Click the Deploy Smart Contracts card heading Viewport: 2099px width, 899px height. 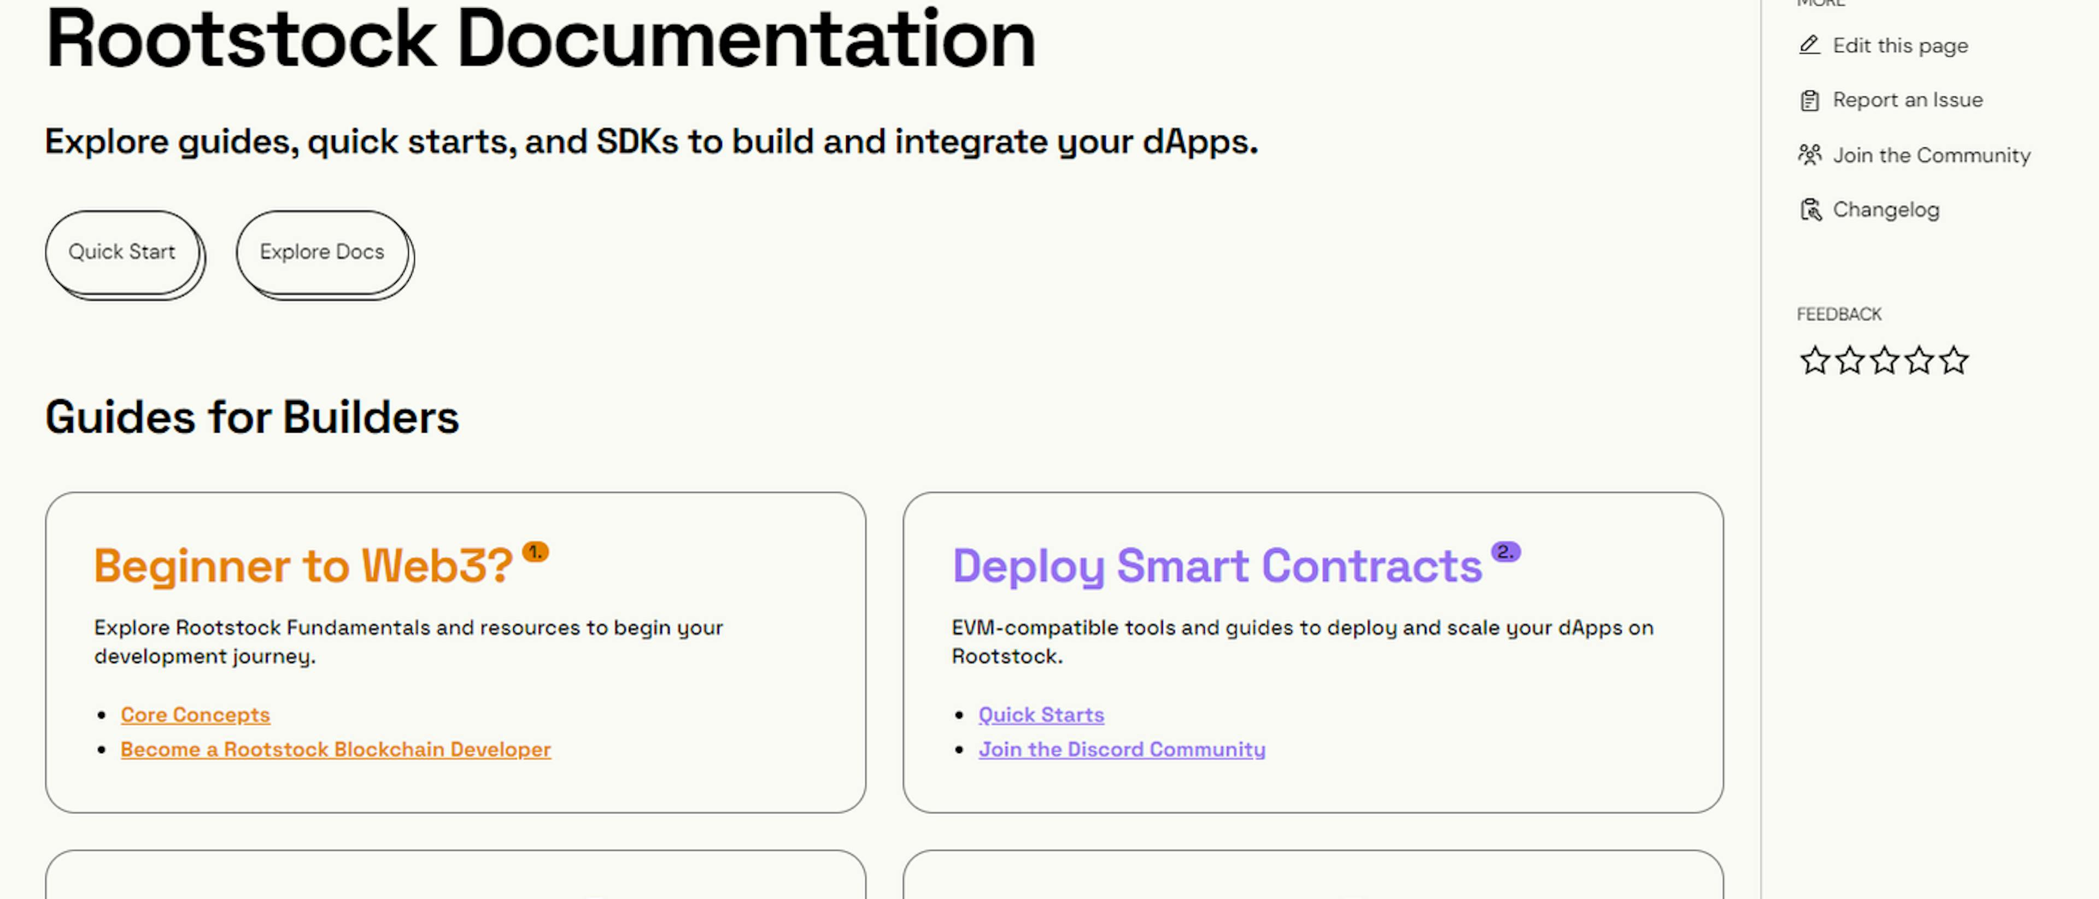tap(1217, 566)
